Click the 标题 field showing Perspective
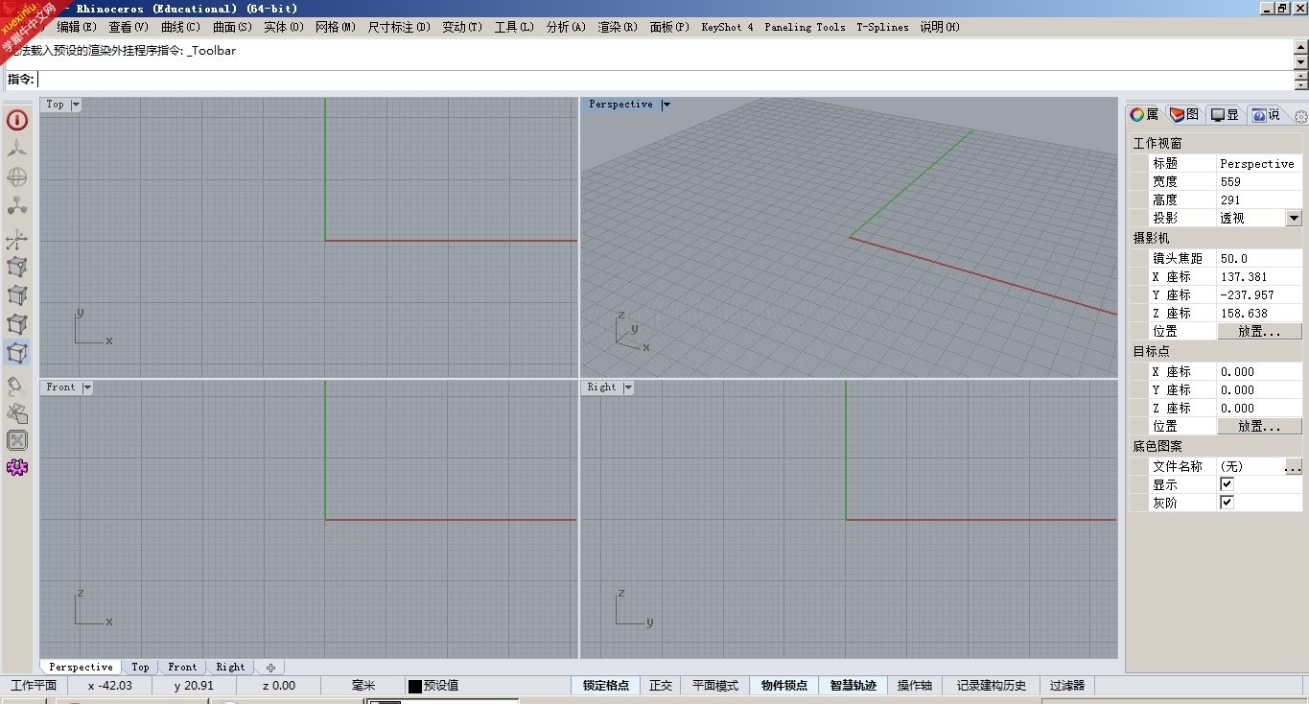Viewport: 1309px width, 704px height. (1259, 164)
